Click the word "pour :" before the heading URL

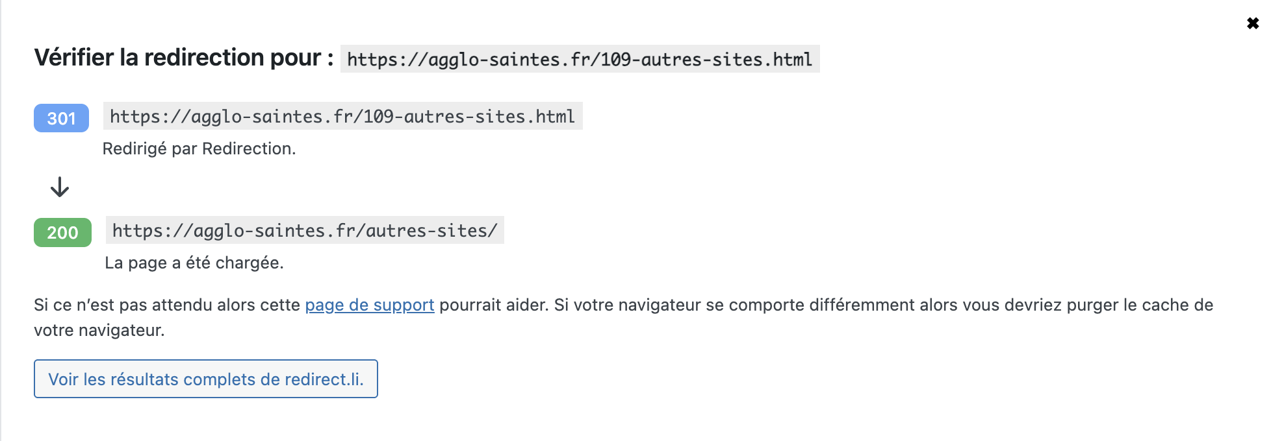tap(302, 58)
